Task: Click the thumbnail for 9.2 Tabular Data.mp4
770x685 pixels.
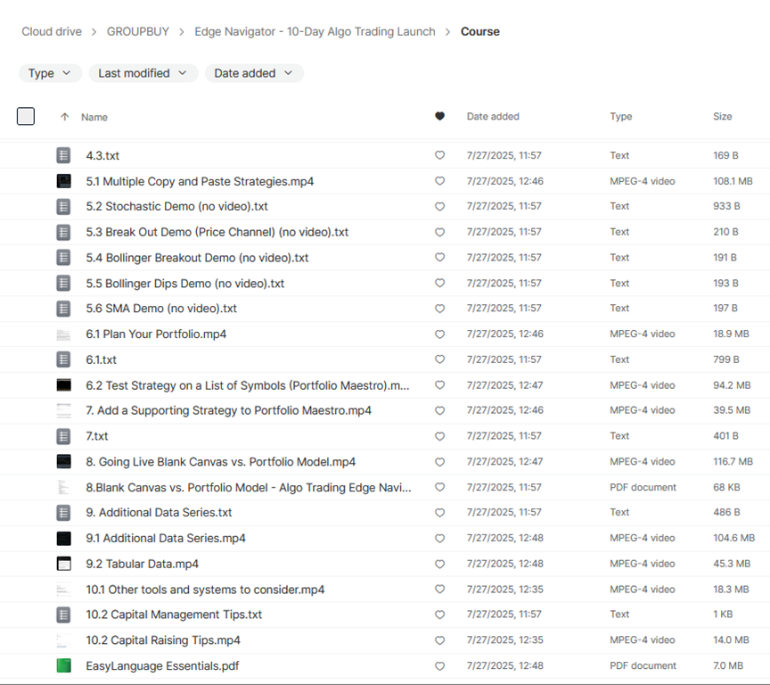Action: coord(63,564)
